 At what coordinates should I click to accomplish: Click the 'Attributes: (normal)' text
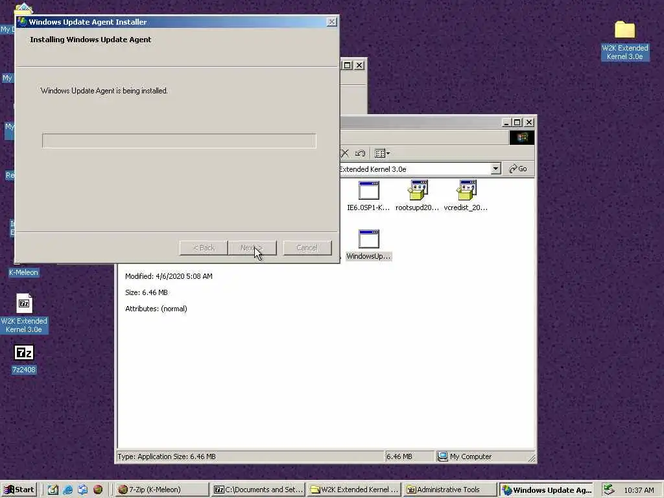156,309
